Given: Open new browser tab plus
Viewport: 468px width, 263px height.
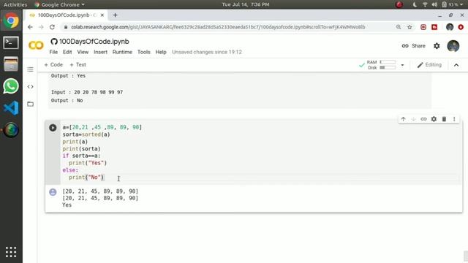Looking at the screenshot, I should [116, 15].
